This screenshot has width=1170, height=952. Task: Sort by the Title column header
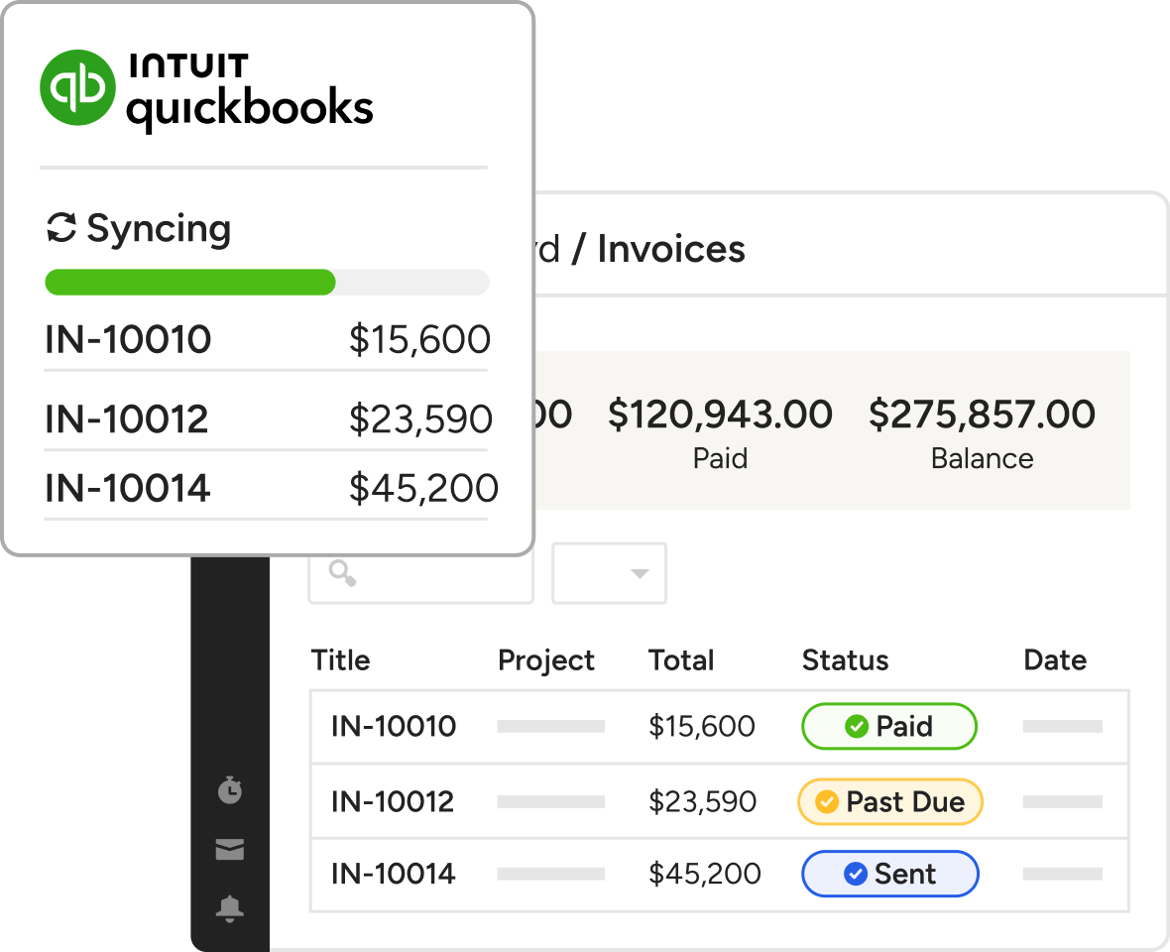tap(340, 660)
